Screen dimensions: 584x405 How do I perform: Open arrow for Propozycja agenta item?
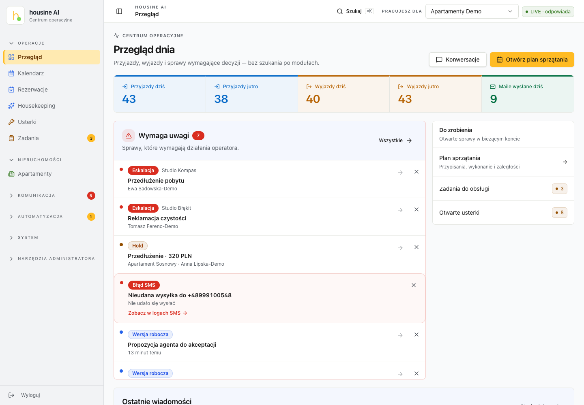tap(400, 335)
